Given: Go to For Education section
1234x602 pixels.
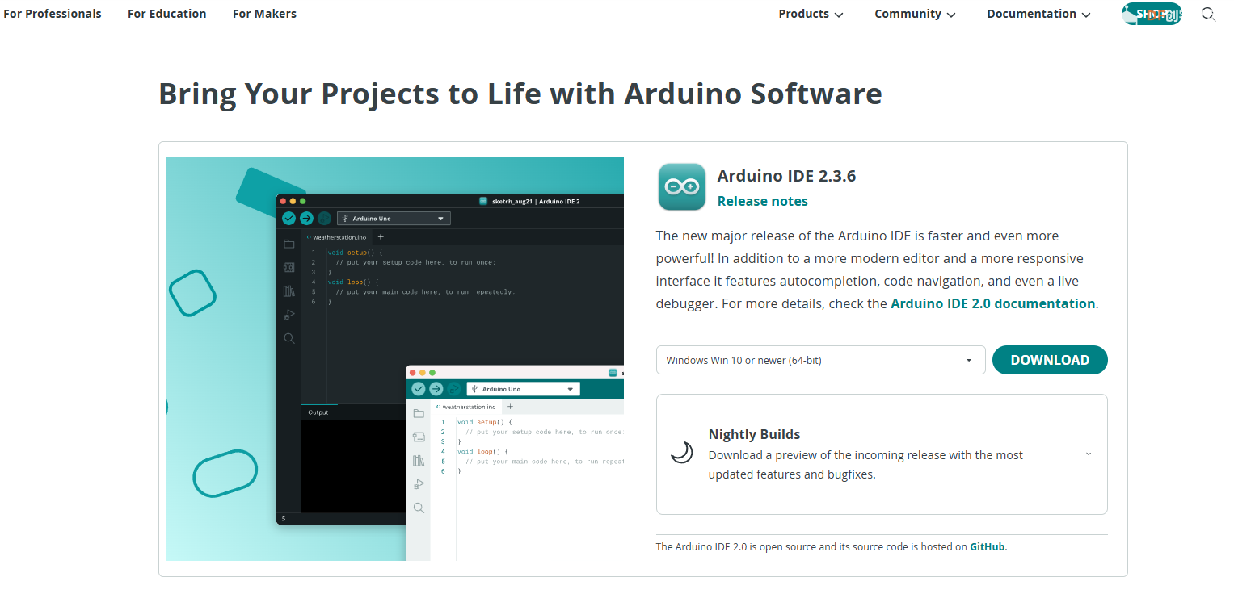Looking at the screenshot, I should pyautogui.click(x=166, y=14).
